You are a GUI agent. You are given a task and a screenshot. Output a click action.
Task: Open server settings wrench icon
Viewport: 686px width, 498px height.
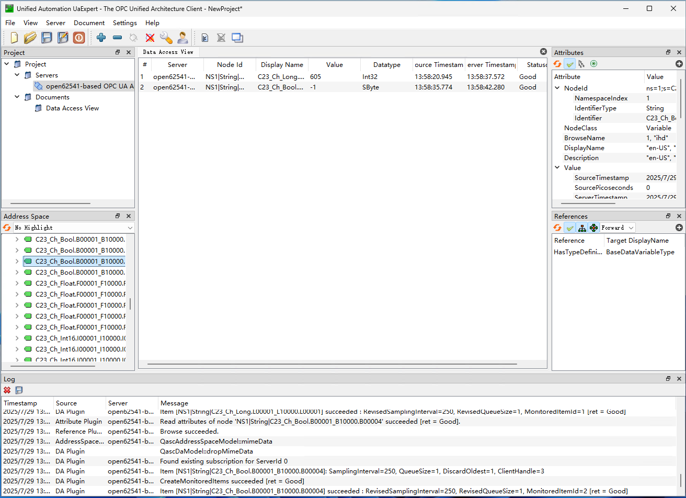coord(166,38)
